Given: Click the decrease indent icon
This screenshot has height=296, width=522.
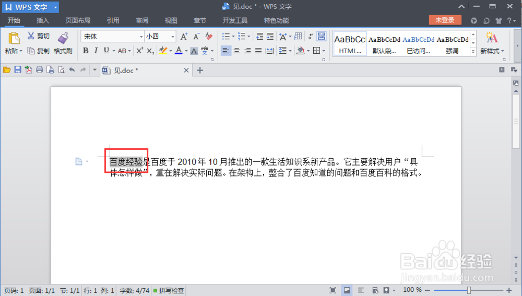Looking at the screenshot, I should tap(259, 37).
